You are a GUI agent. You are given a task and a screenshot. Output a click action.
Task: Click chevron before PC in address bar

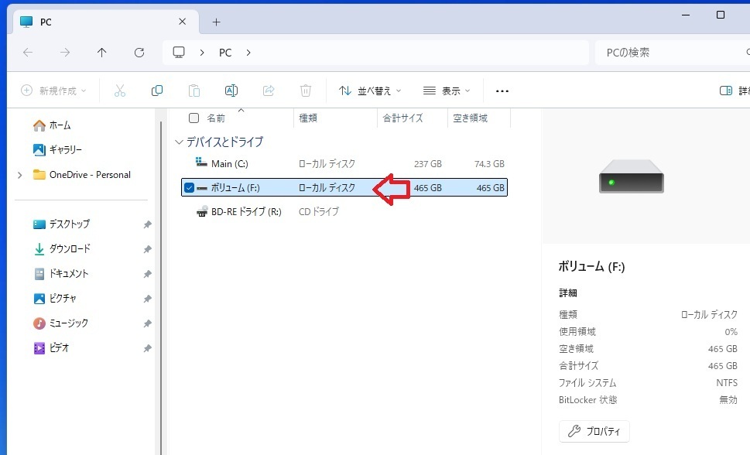(202, 53)
